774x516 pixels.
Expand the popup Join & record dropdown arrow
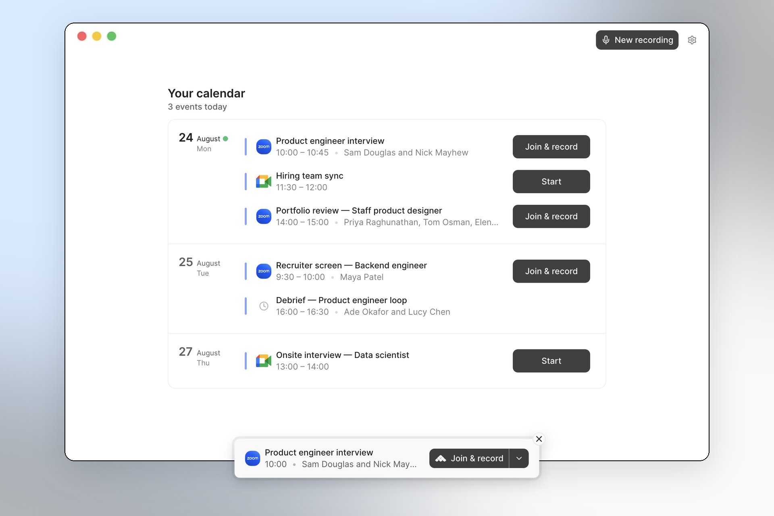click(519, 458)
